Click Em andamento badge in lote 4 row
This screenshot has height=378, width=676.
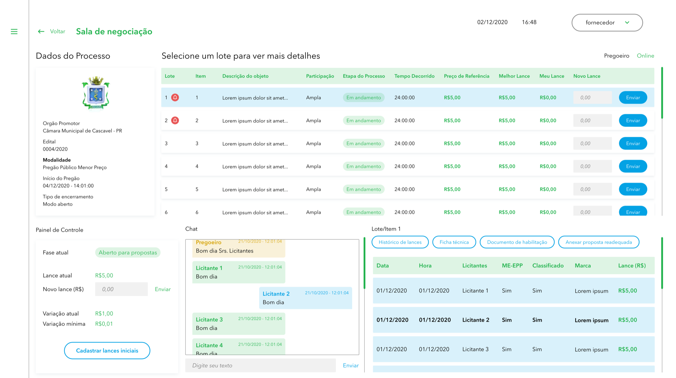(364, 166)
